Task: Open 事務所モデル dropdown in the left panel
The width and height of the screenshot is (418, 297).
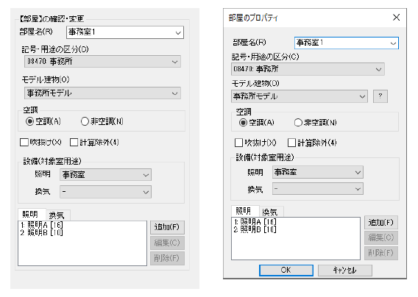Action: point(102,93)
